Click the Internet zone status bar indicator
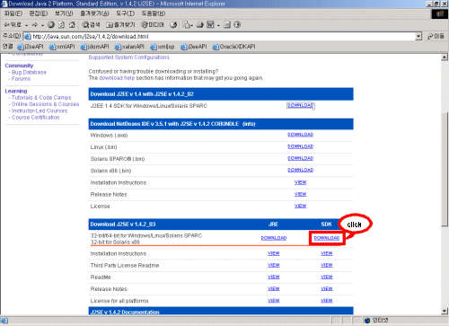The image size is (449, 326). (376, 321)
